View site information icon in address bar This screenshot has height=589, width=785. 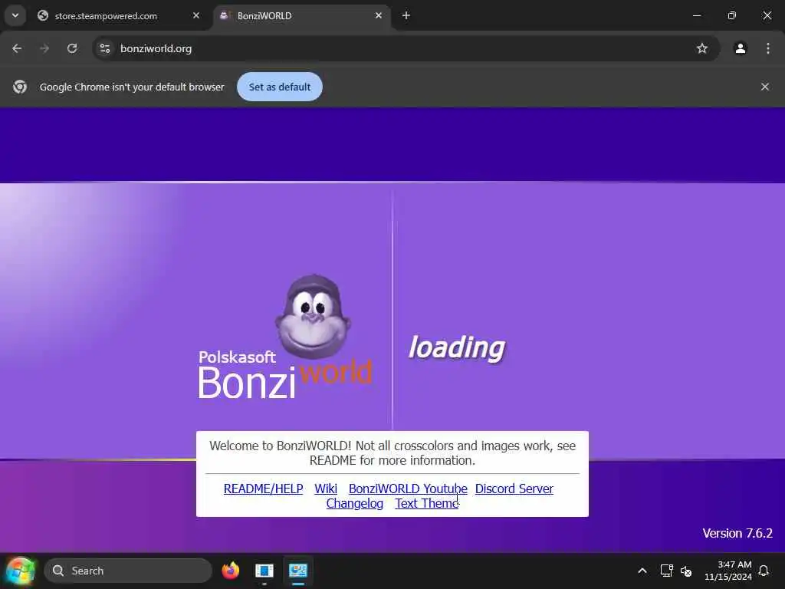coord(105,48)
